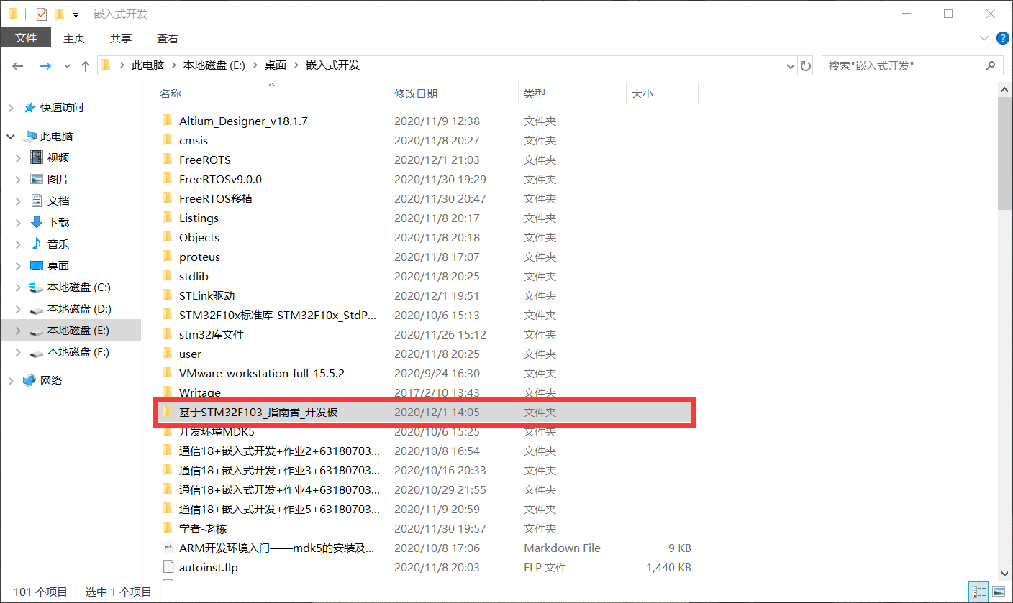Collapse the ribbon with the chevron arrow
The width and height of the screenshot is (1013, 603).
point(983,37)
